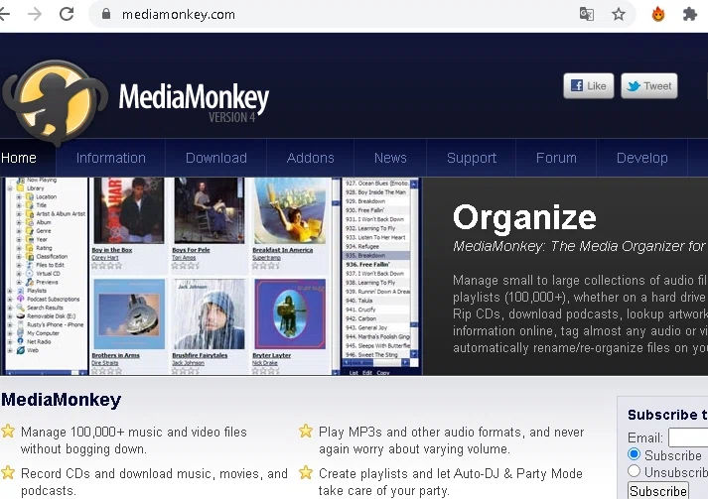The width and height of the screenshot is (708, 499).
Task: Click the MediaMonkey section heading
Action: point(61,400)
